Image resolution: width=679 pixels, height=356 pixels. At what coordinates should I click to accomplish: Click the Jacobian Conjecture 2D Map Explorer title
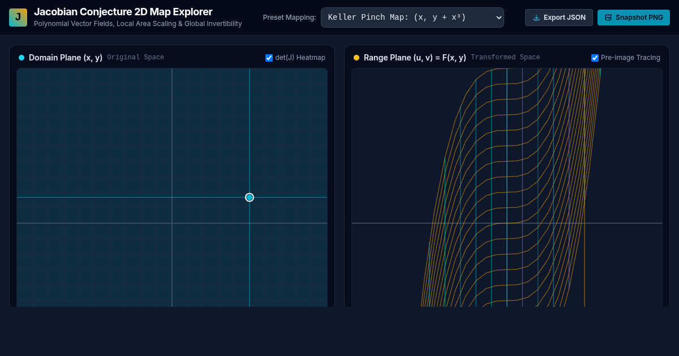click(123, 12)
